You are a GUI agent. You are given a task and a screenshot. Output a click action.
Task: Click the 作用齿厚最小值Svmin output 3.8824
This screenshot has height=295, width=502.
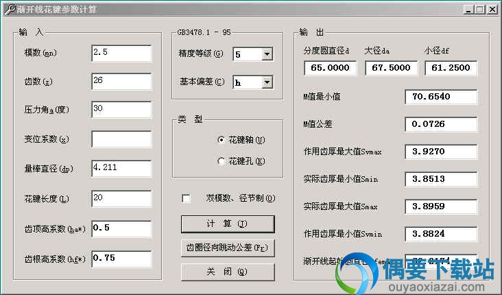point(441,234)
